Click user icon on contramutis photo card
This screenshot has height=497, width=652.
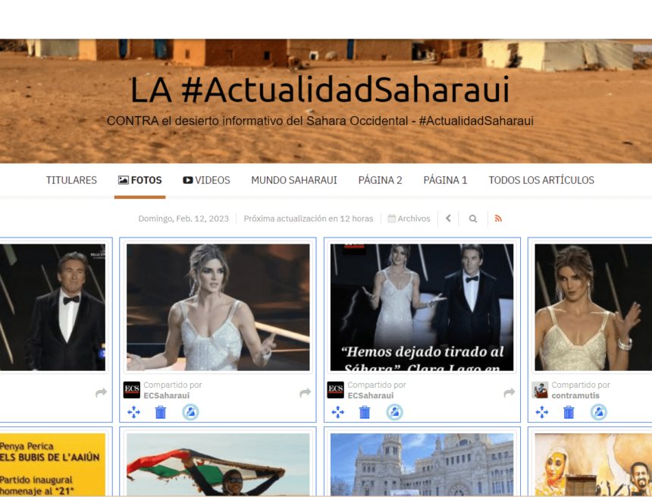tap(598, 412)
